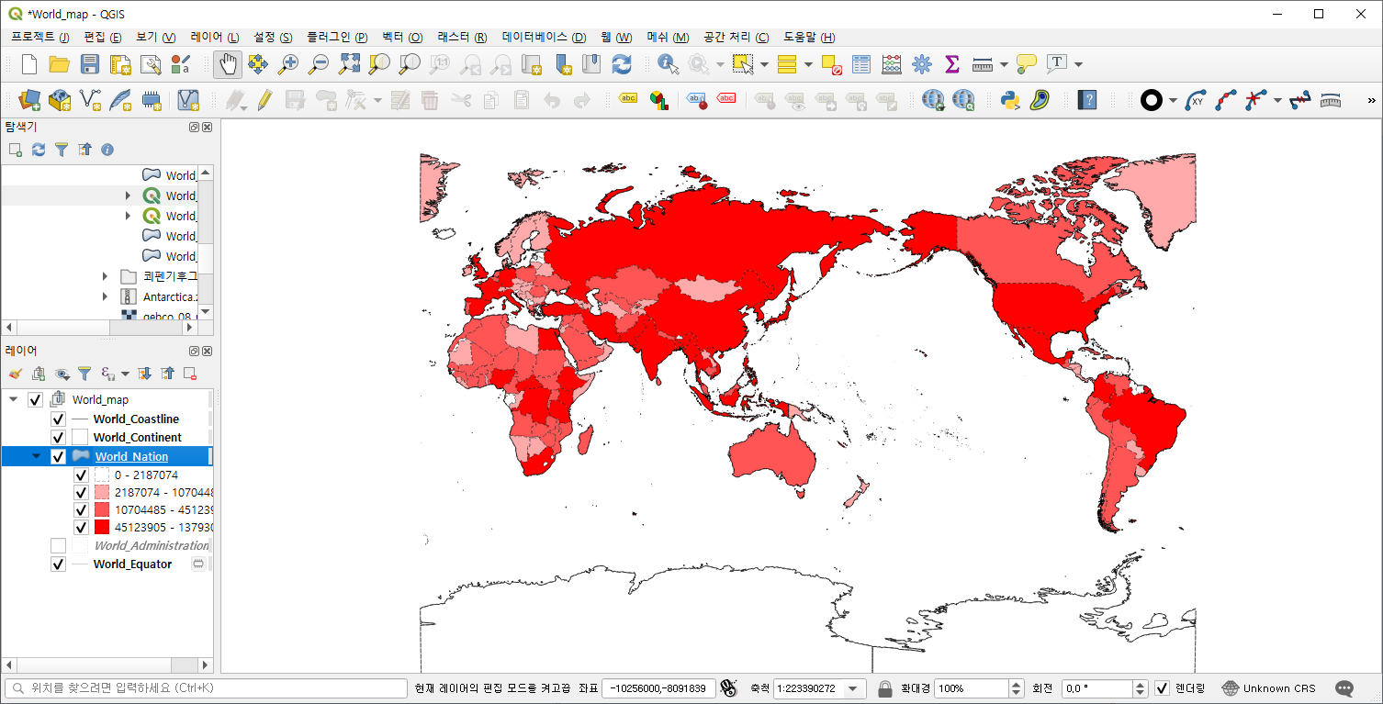Collapse the World_Nation legend expander
Screen dimensions: 1383x704
(37, 456)
